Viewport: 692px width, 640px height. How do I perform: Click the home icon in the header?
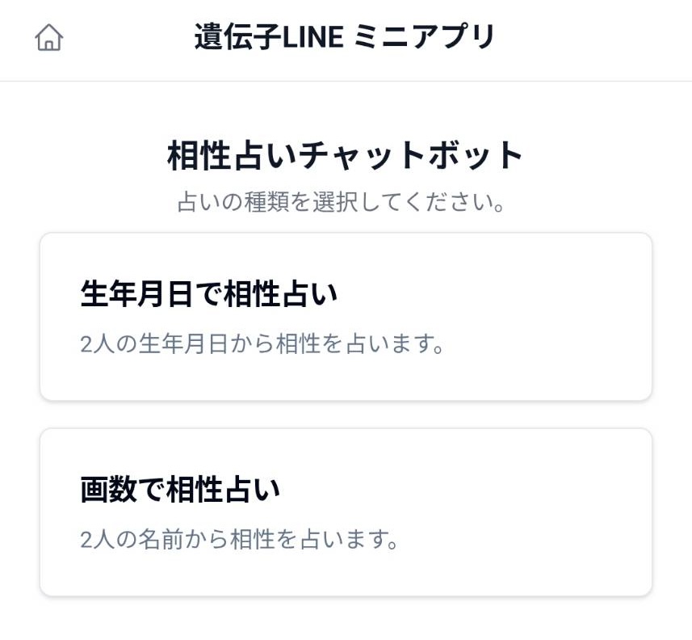[49, 38]
